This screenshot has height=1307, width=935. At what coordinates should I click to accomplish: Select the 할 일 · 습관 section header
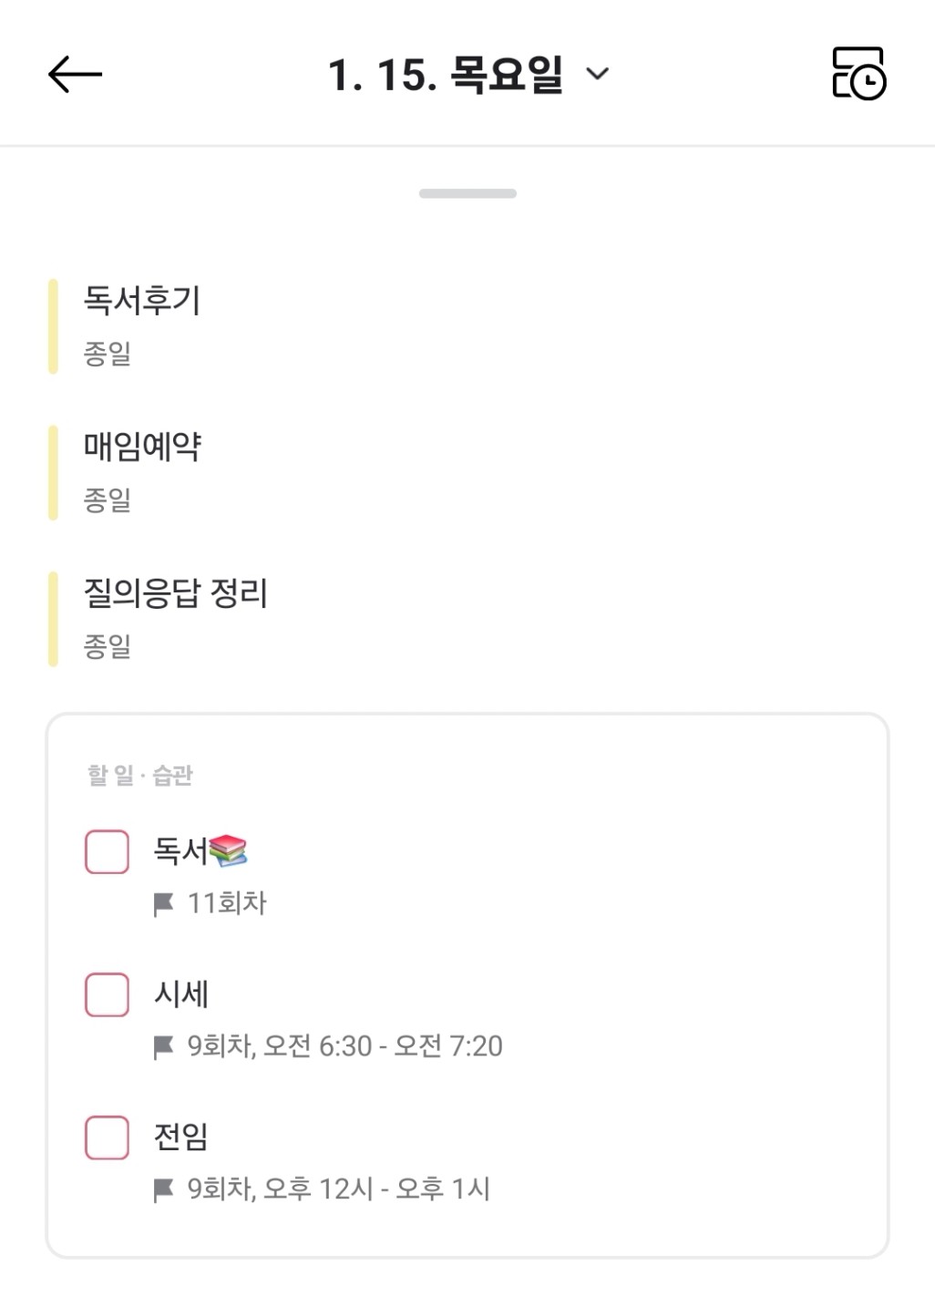point(140,776)
